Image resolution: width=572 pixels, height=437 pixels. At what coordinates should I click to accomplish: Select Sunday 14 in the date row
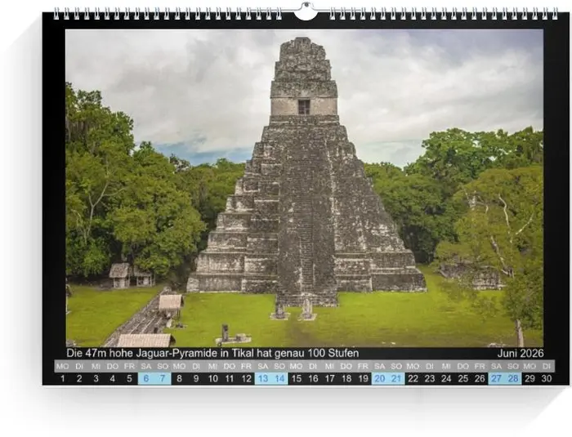click(279, 379)
